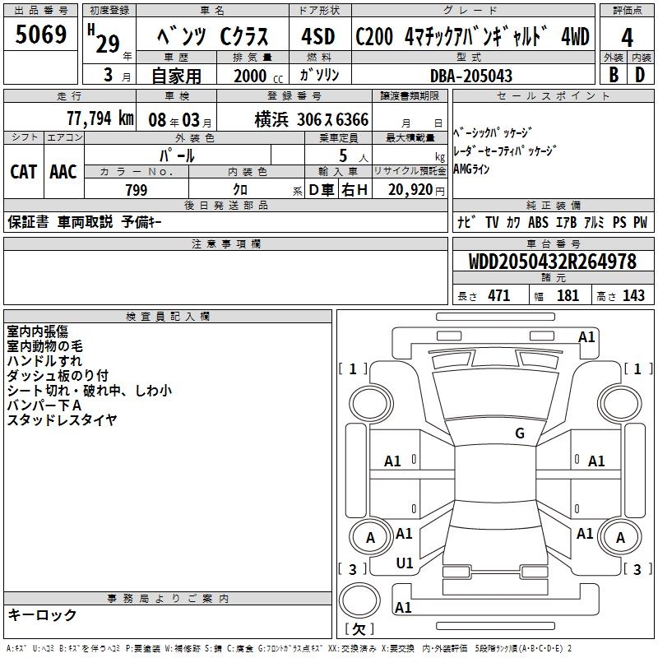Click 予備キー in later-shipped parts
The width and height of the screenshot is (658, 658).
coord(141,221)
